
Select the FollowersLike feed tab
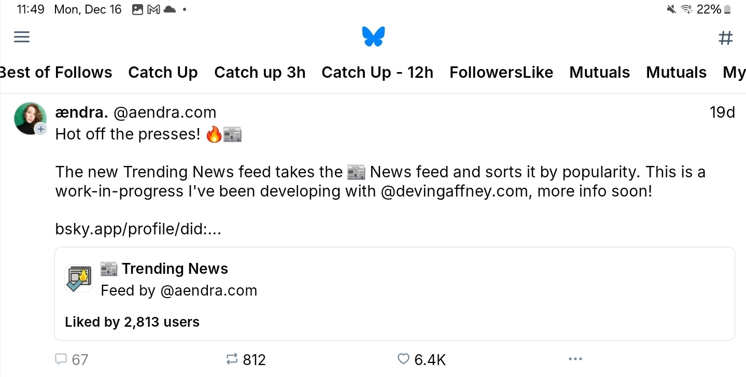(501, 73)
